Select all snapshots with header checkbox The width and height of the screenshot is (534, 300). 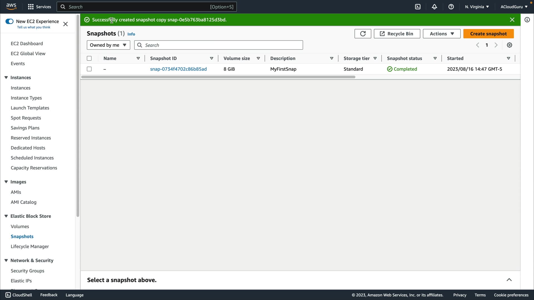click(89, 58)
